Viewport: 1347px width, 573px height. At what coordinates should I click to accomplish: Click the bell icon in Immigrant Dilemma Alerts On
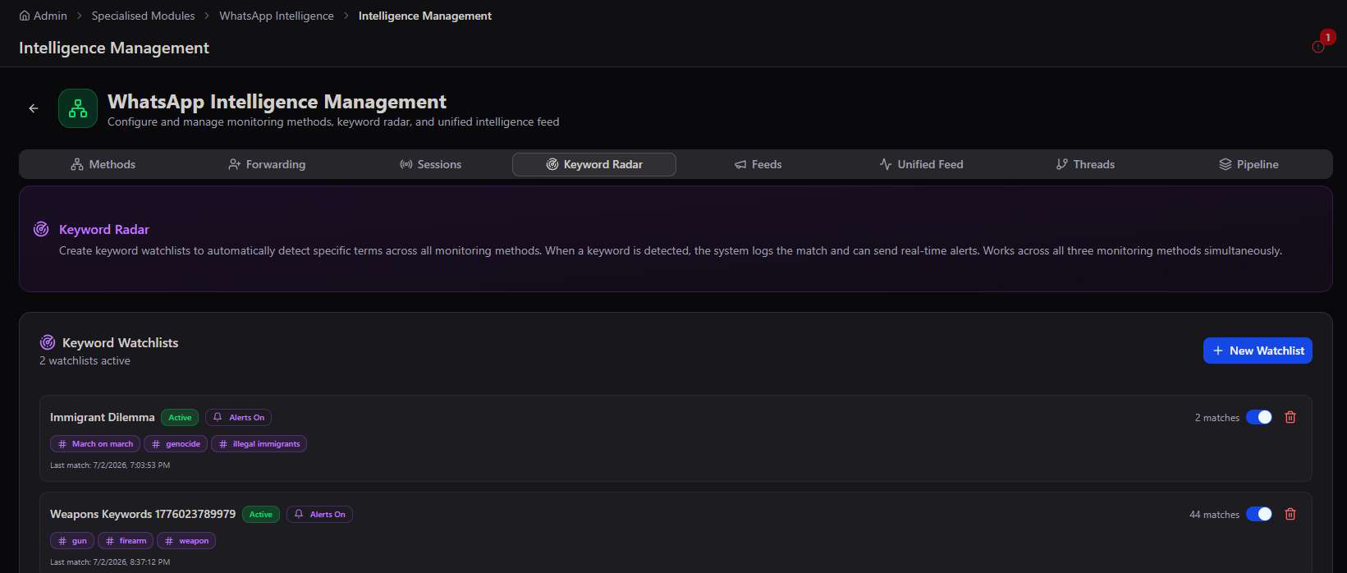point(218,417)
